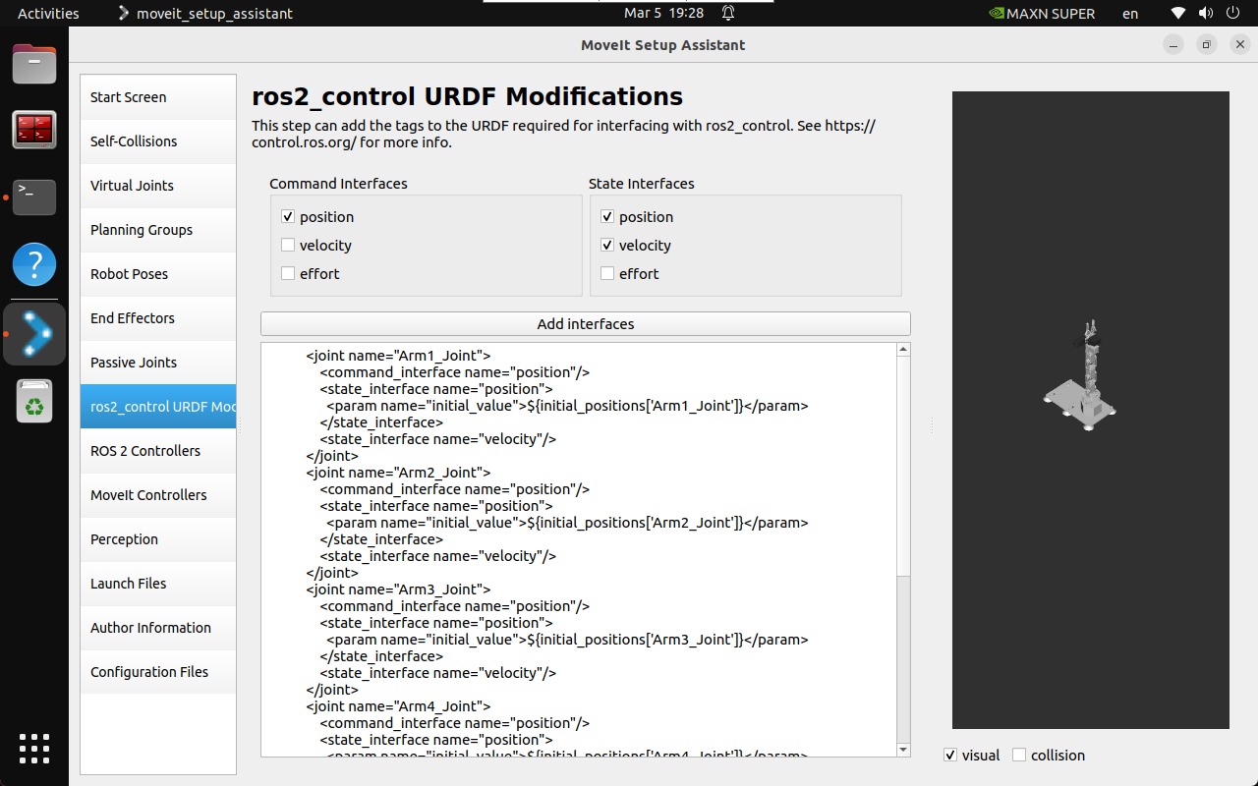
Task: Open the en input language menu
Action: pyautogui.click(x=1130, y=14)
